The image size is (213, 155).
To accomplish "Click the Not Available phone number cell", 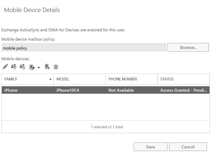I will 121,90.
